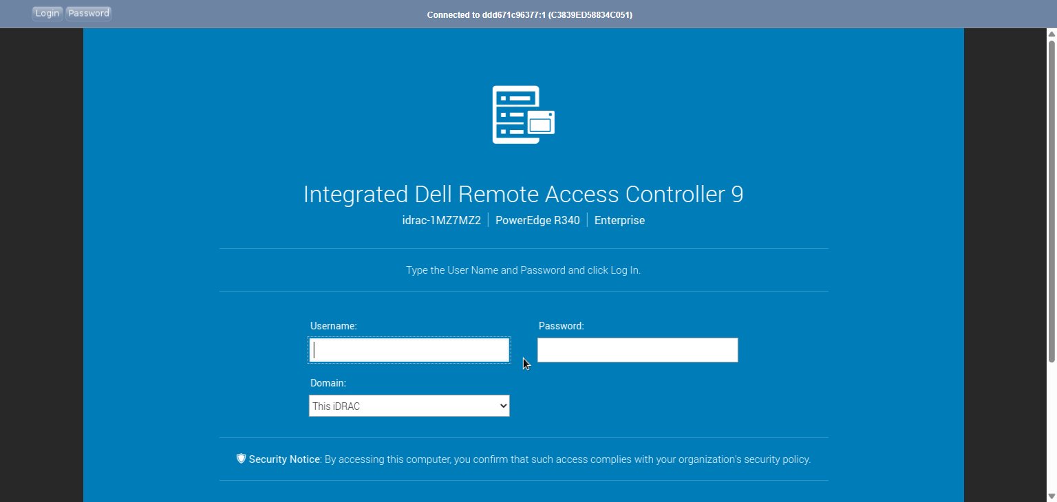Click the scrollbar up arrow
Image resolution: width=1057 pixels, height=502 pixels.
1051,33
